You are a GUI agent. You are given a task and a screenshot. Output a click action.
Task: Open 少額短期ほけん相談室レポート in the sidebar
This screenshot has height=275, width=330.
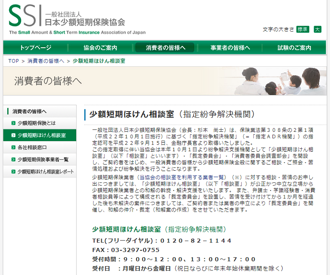click(40, 172)
